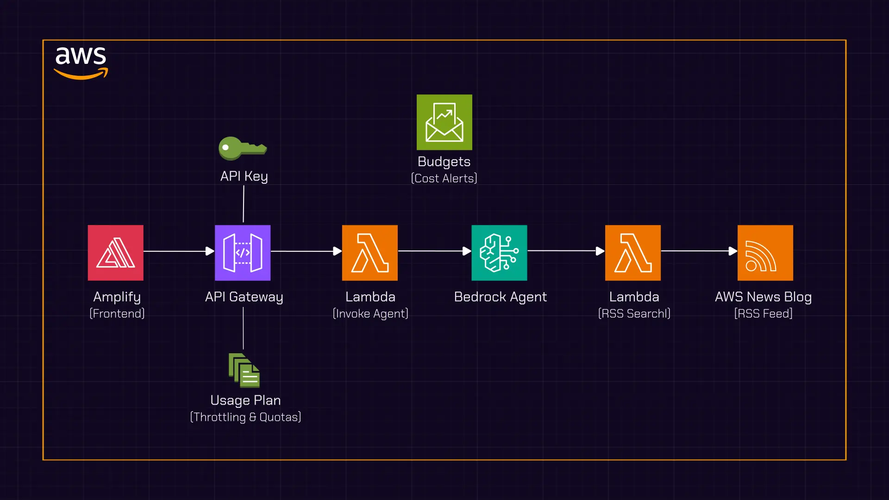Screen dimensions: 889x500
Task: Select the "Bedrock Agent" label
Action: (x=501, y=297)
